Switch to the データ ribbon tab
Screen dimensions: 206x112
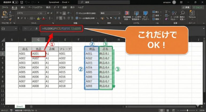56,7
